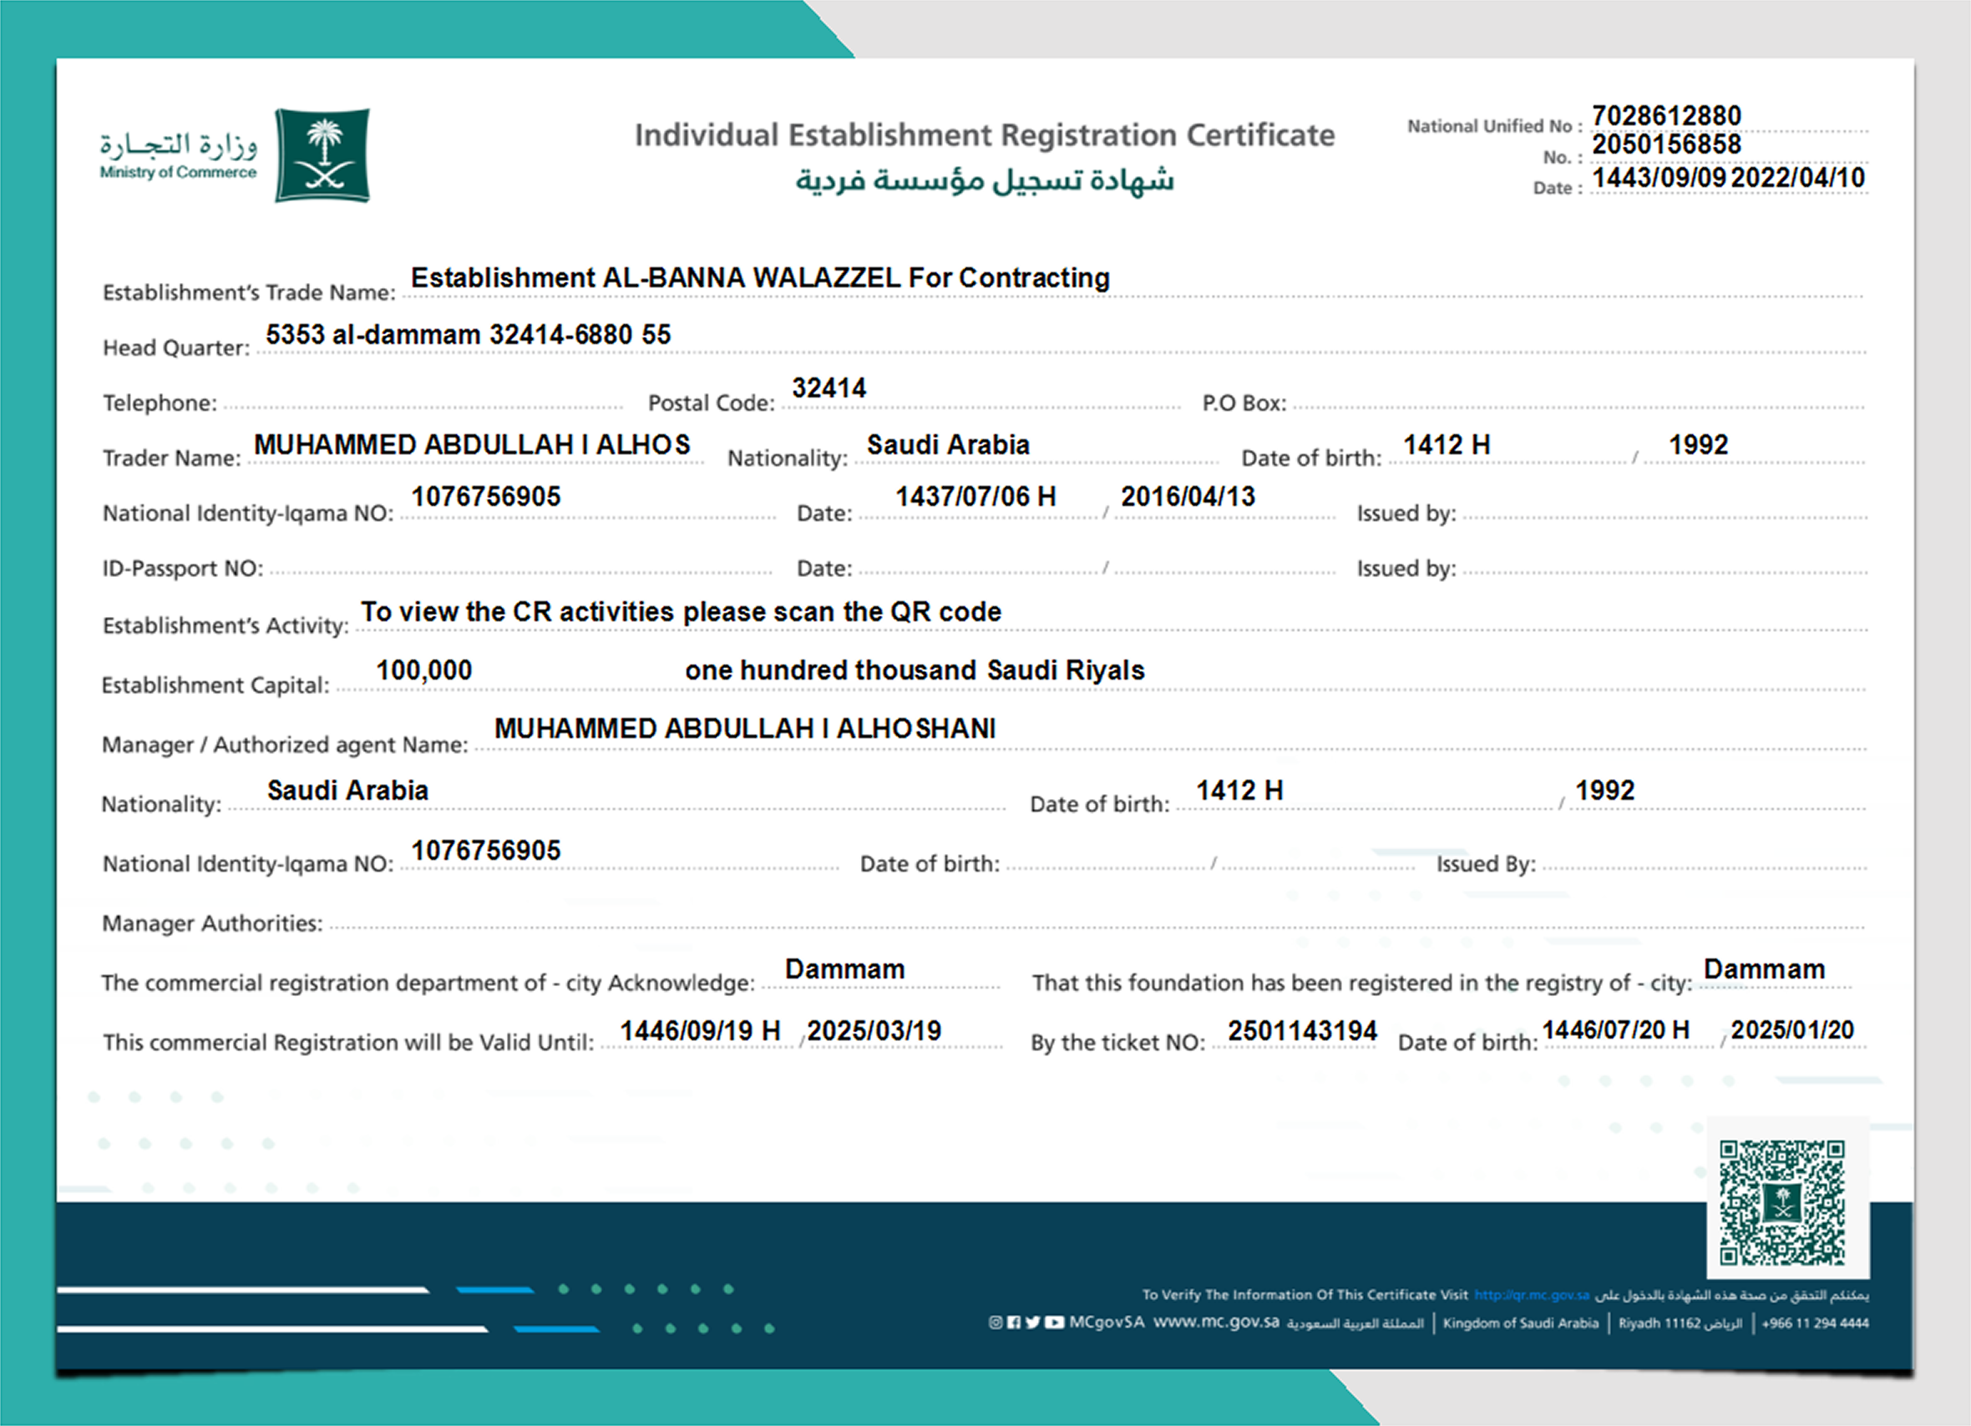
Task: Click the MCgovSA social handle
Action: [x=1107, y=1322]
